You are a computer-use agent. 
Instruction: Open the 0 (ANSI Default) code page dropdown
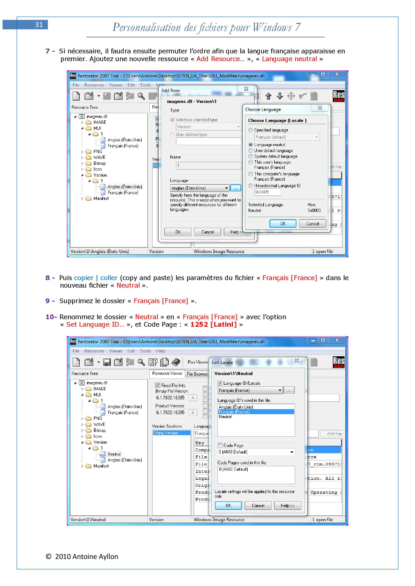click(x=256, y=452)
